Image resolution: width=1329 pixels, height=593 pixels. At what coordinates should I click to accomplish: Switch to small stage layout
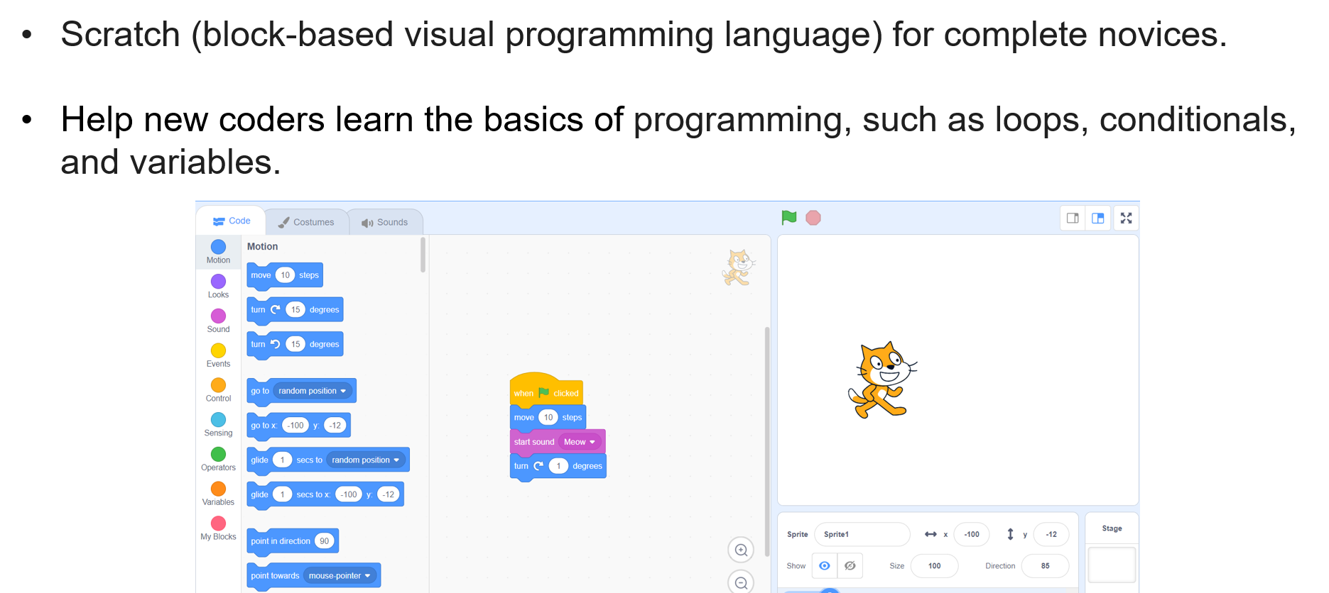1073,218
